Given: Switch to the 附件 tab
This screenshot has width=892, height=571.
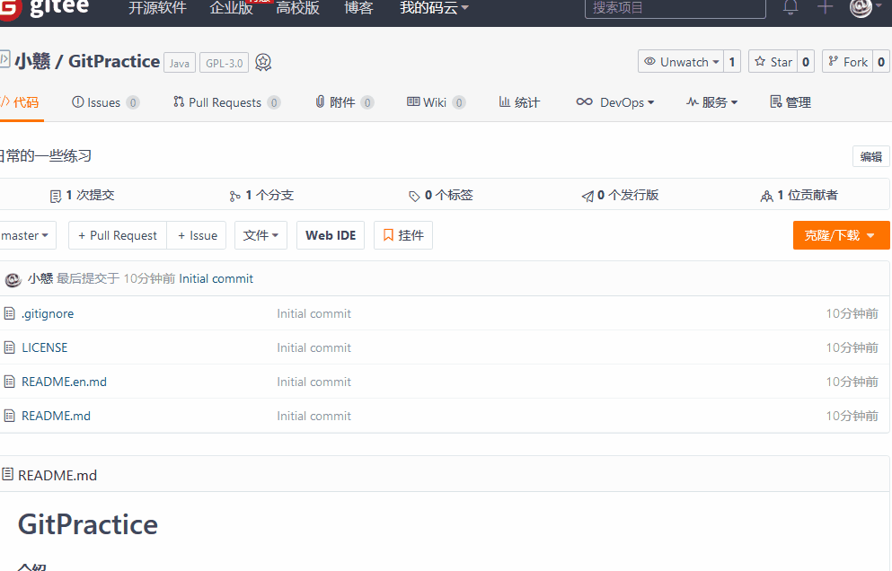Looking at the screenshot, I should click(344, 102).
